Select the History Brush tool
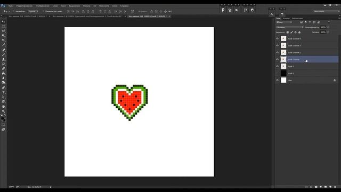The image size is (341, 192). pos(3,64)
